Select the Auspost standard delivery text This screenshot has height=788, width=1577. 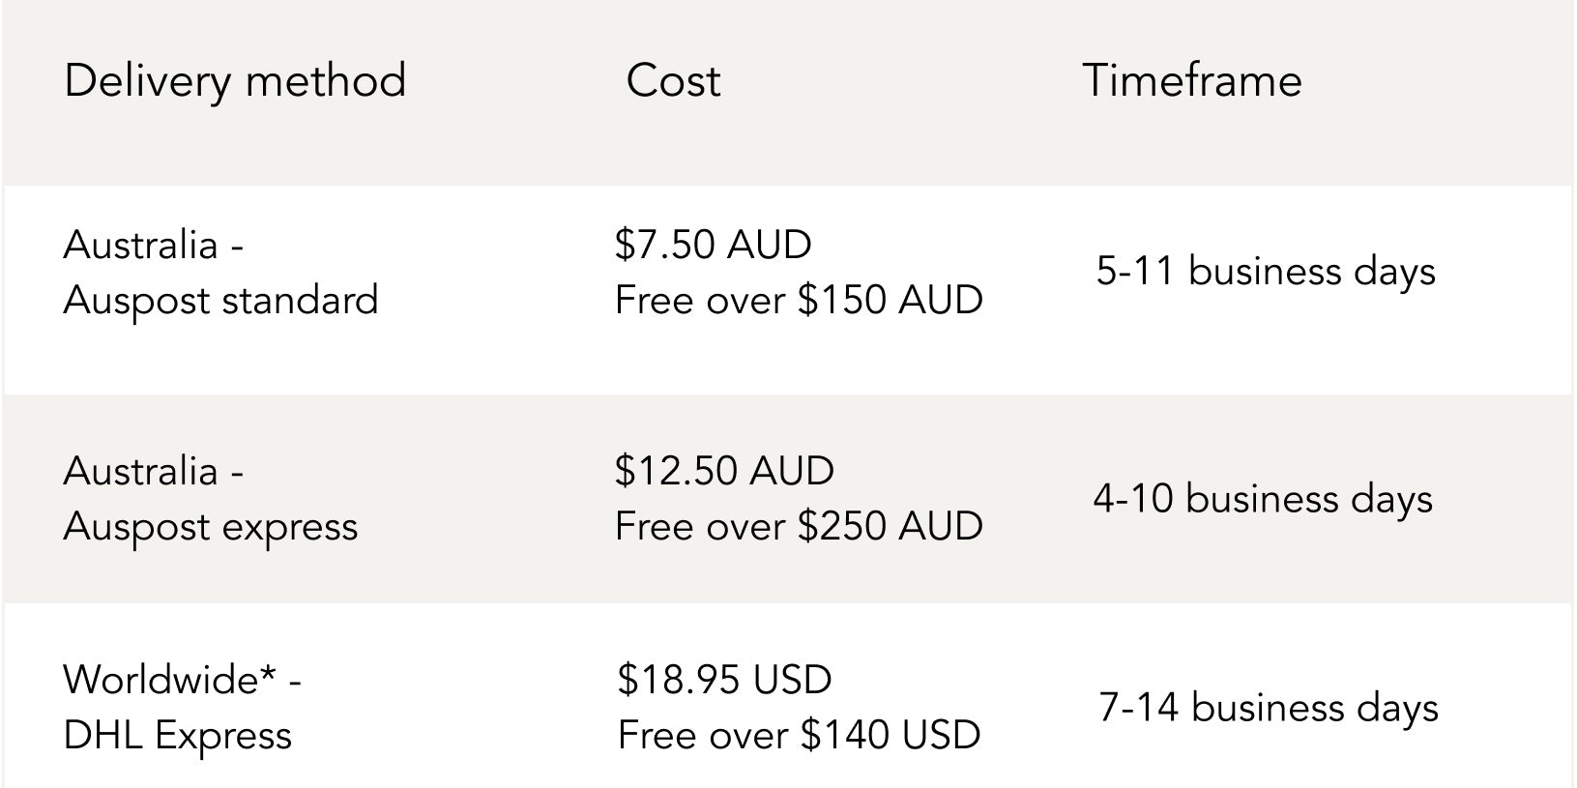(x=220, y=301)
